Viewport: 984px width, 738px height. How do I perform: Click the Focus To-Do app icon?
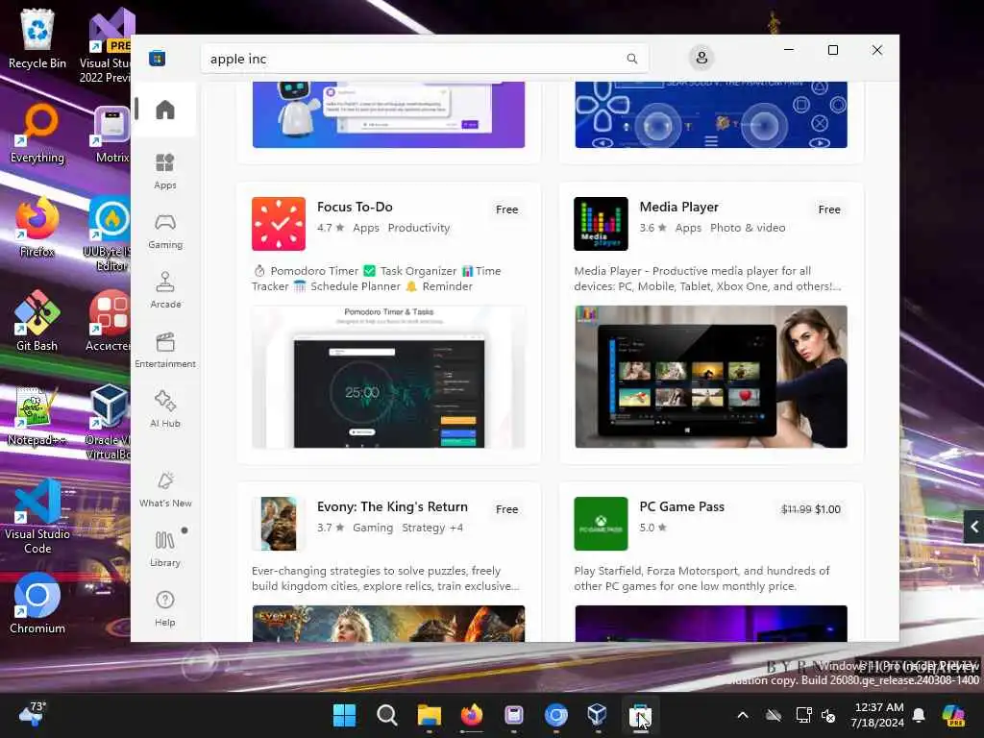click(x=279, y=224)
